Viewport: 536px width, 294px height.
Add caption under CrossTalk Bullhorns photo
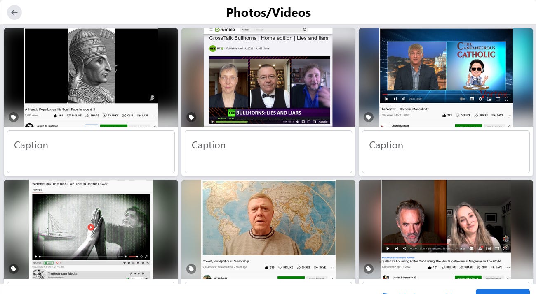point(268,152)
